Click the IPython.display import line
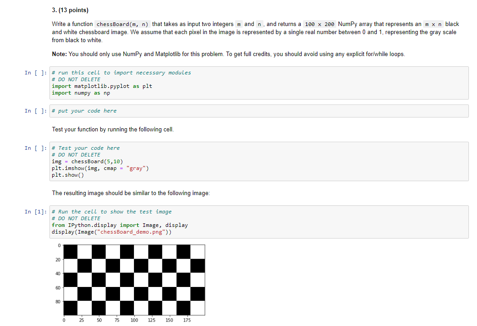 point(119,225)
